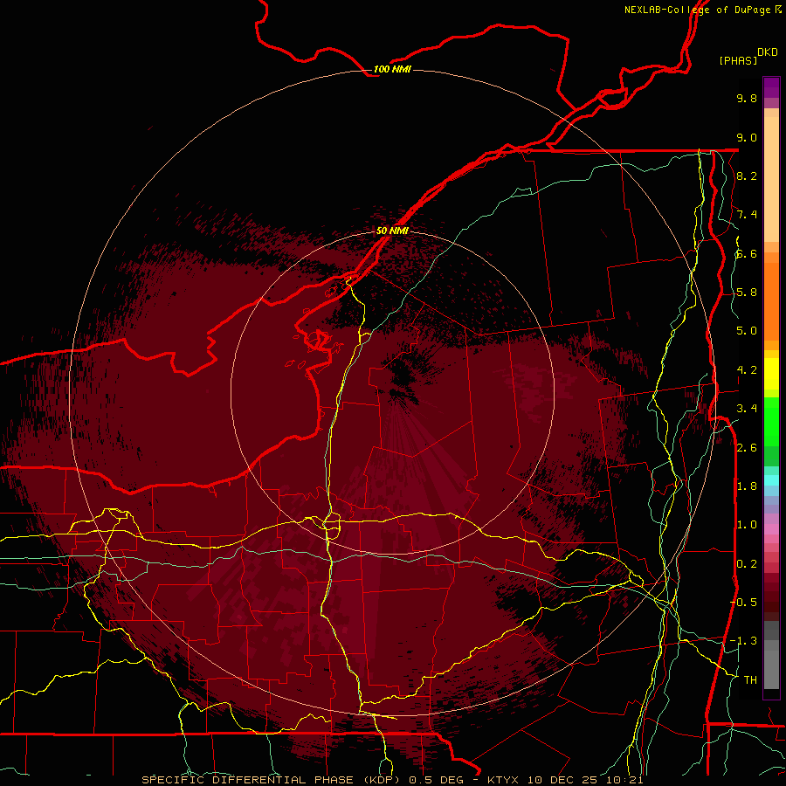This screenshot has height=786, width=786.
Task: Click the 0.2 color scale value
Action: (x=747, y=564)
